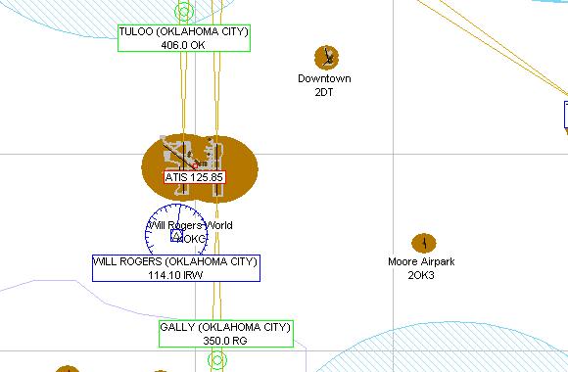
Task: Click the Downtown 2DT airport icon
Action: point(326,58)
